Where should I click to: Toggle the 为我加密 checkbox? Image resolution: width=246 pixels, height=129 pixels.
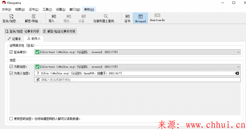pyautogui.click(x=11, y=67)
